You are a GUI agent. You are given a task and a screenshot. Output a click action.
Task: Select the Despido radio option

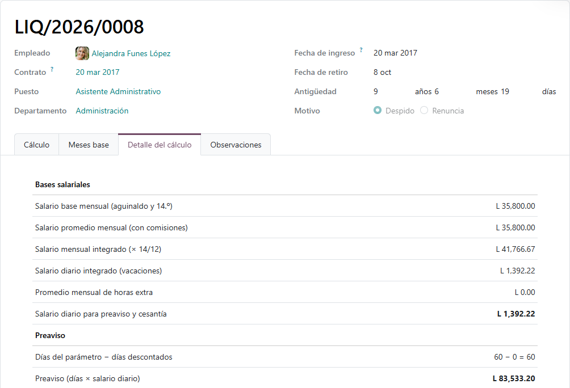click(378, 111)
